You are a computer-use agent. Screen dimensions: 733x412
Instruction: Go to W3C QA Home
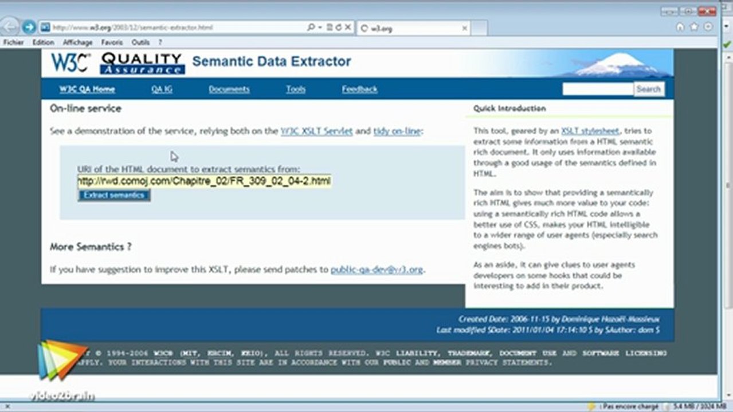click(x=87, y=89)
